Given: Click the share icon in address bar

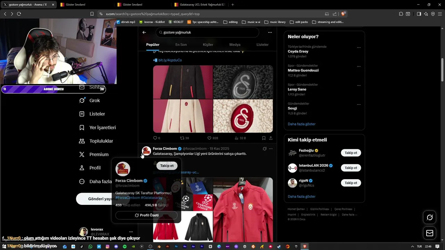Looking at the screenshot, I should pyautogui.click(x=334, y=14).
